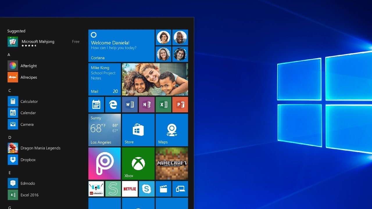This screenshot has width=372, height=209.
Task: Open the Cortana welcome tile
Action: (x=121, y=46)
